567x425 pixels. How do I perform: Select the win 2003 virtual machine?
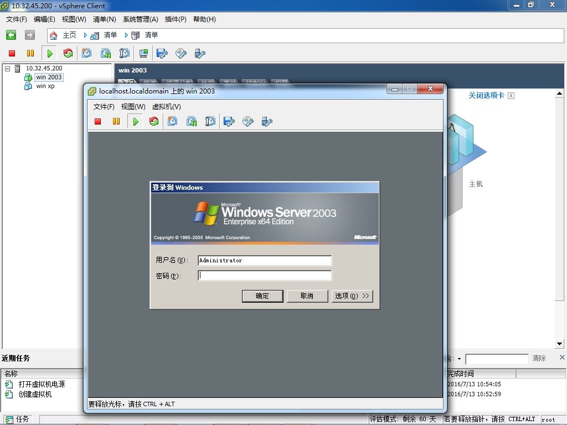click(x=49, y=77)
